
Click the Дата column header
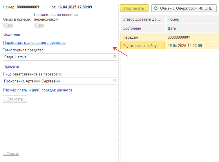(x=192, y=28)
